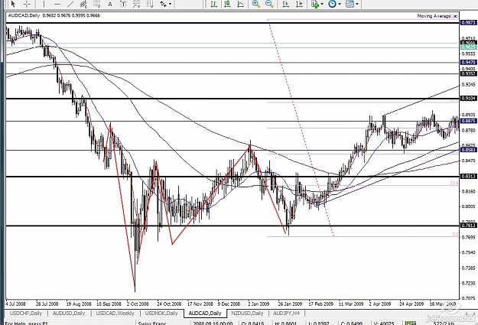Click the Arrows objects icon
This screenshot has height=325, width=478.
coord(164,4)
